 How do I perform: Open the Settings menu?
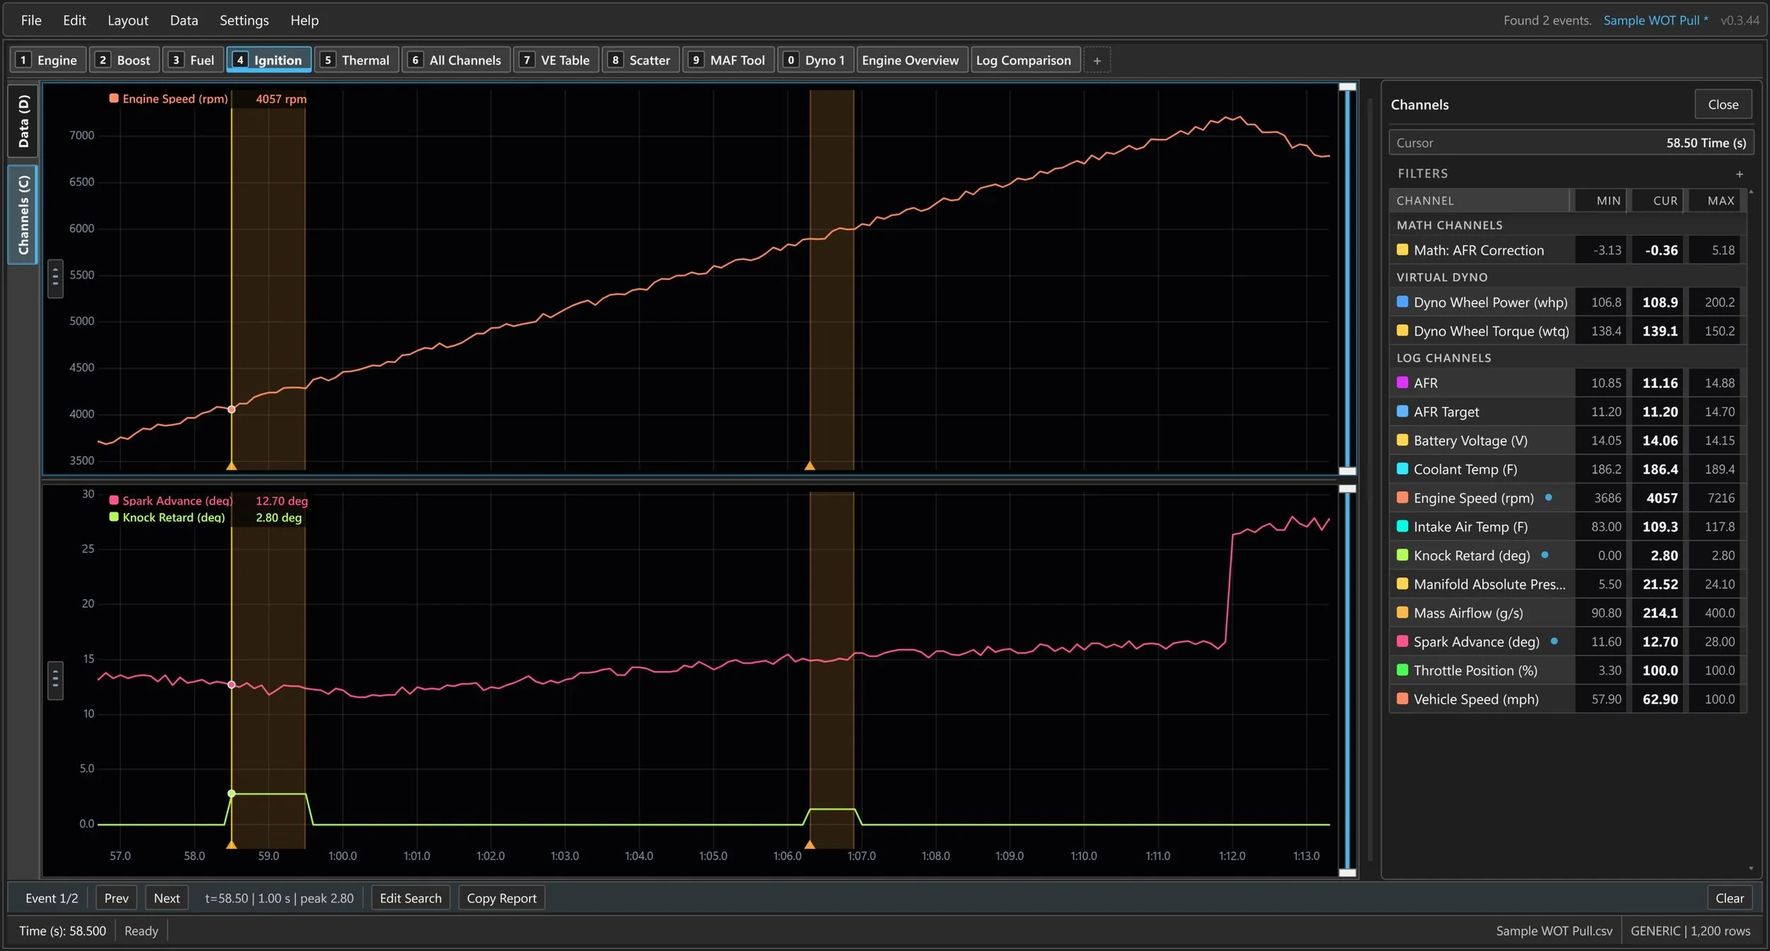click(244, 21)
